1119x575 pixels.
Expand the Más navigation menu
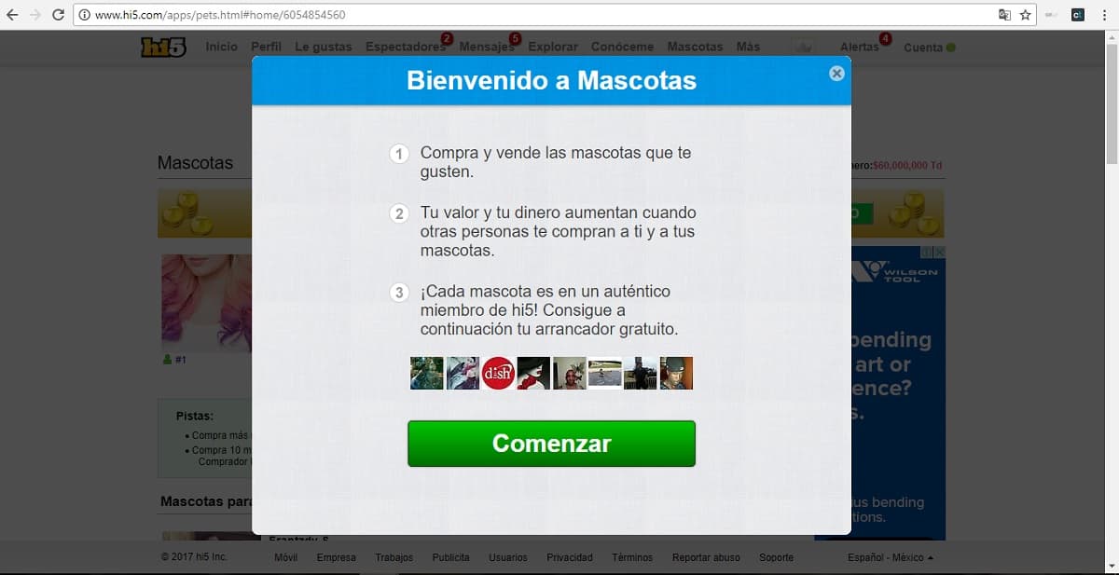tap(748, 47)
